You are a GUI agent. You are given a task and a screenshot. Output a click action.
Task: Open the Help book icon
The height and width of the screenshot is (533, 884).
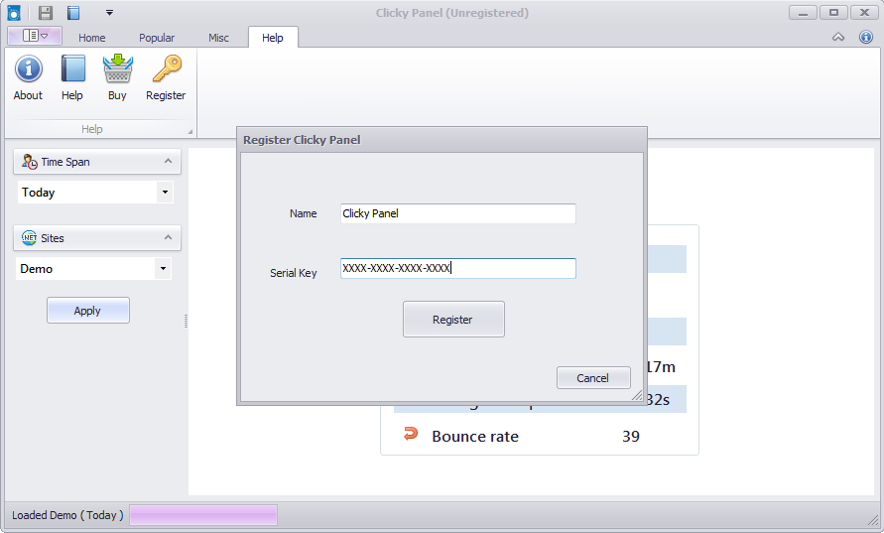[x=72, y=68]
